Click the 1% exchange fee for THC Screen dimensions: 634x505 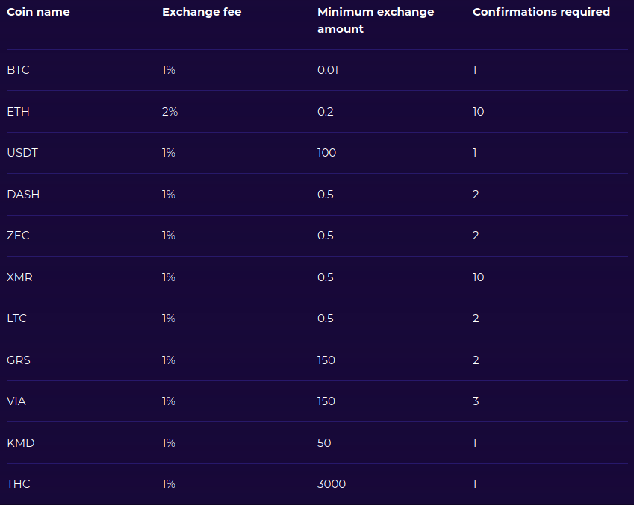pos(169,484)
